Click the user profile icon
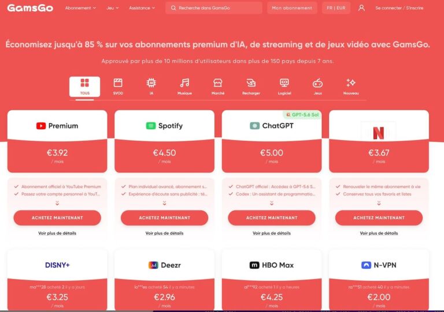The width and height of the screenshot is (444, 312). [x=361, y=8]
